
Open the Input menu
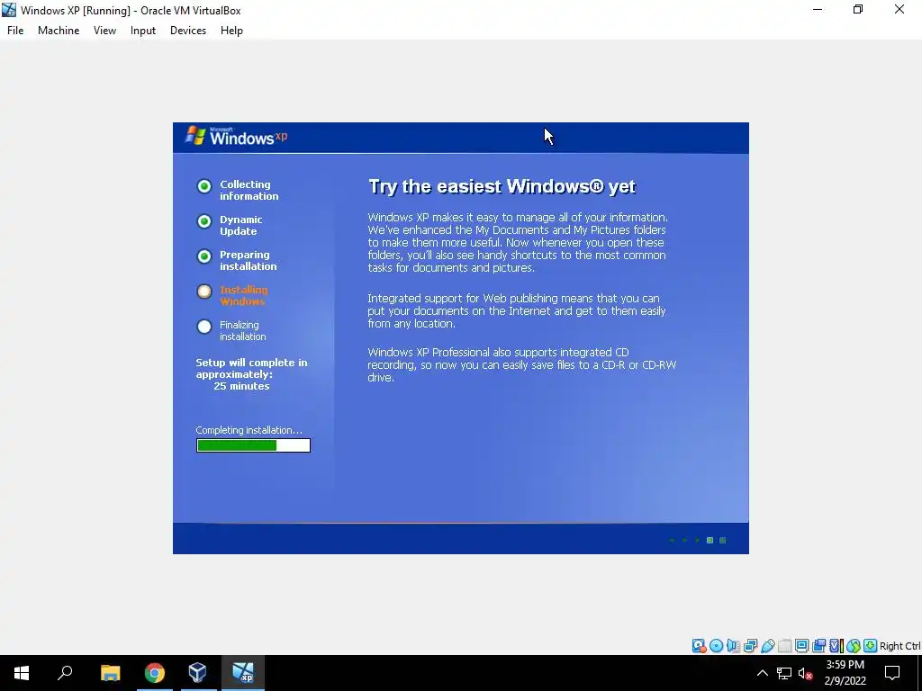(143, 31)
